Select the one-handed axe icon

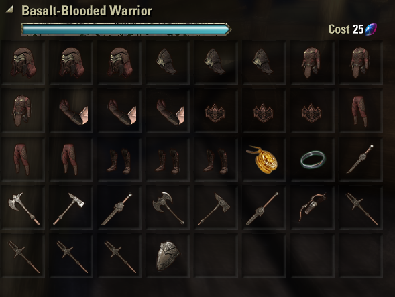pos(23,208)
